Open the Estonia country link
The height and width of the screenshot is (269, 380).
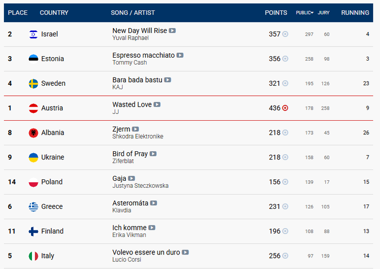click(x=53, y=59)
